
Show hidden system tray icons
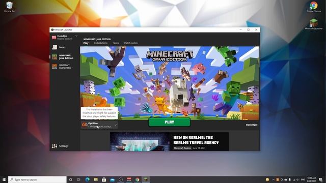(x=273, y=179)
